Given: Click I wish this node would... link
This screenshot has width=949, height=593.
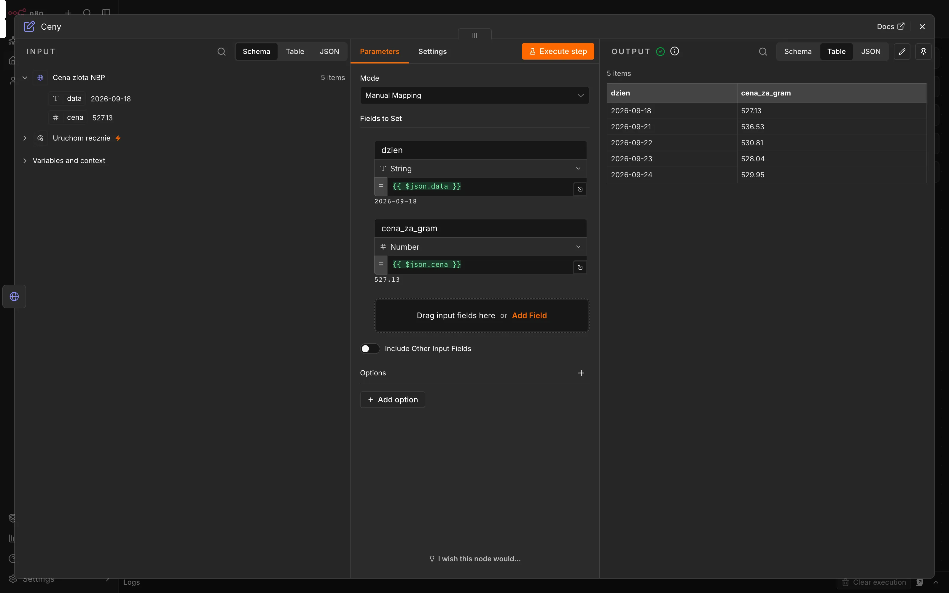Looking at the screenshot, I should click(474, 559).
